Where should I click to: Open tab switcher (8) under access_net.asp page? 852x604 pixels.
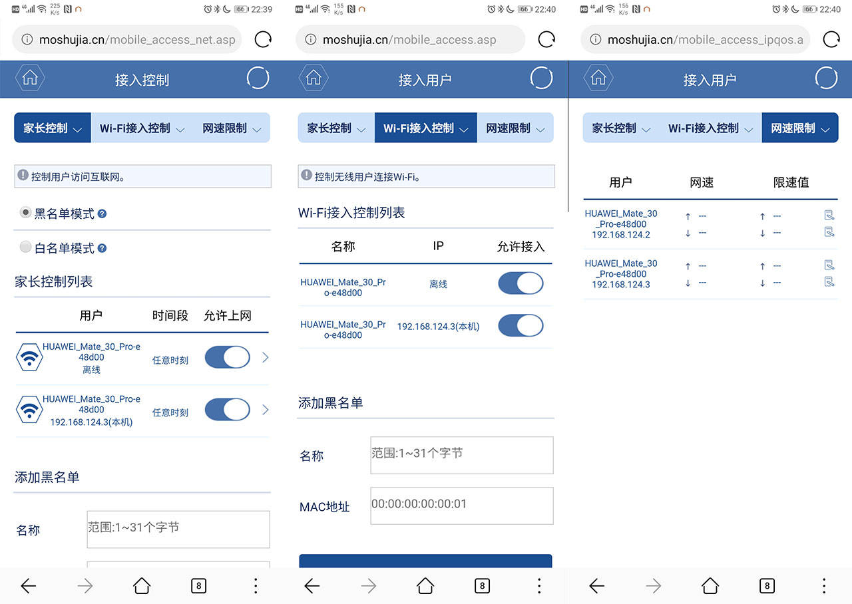198,586
